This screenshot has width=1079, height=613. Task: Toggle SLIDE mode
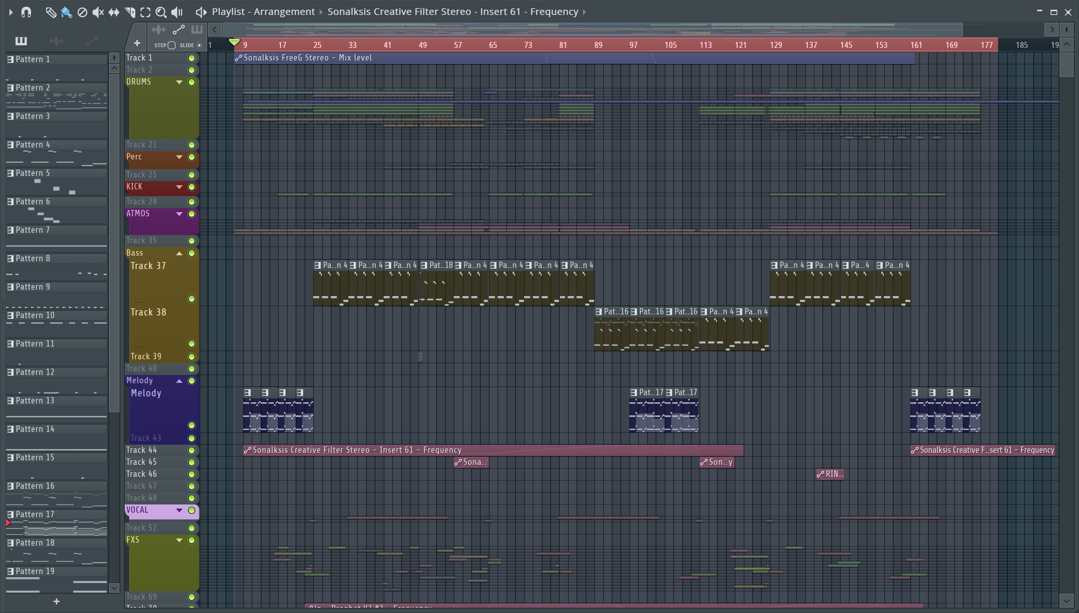199,45
